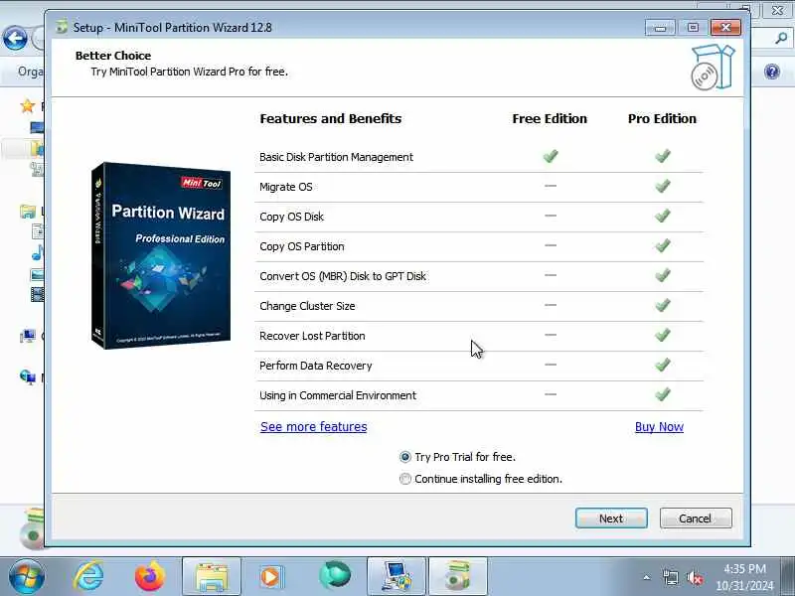The image size is (795, 596).
Task: Click the 'Recover Lost Partition' feature text
Action: click(312, 336)
